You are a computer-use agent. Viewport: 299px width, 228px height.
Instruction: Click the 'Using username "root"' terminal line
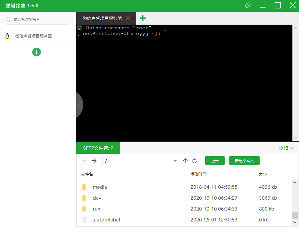(120, 28)
